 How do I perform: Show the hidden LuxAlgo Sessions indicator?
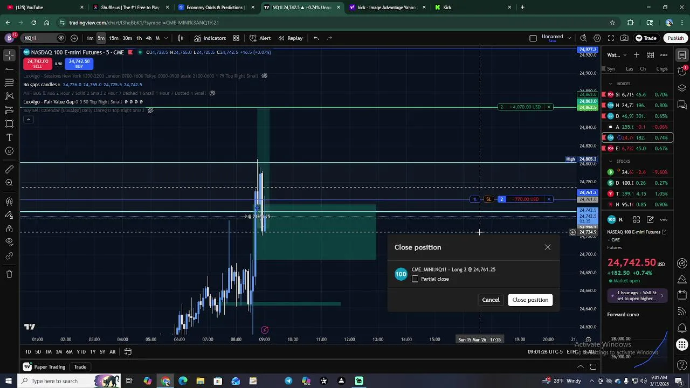coord(264,76)
